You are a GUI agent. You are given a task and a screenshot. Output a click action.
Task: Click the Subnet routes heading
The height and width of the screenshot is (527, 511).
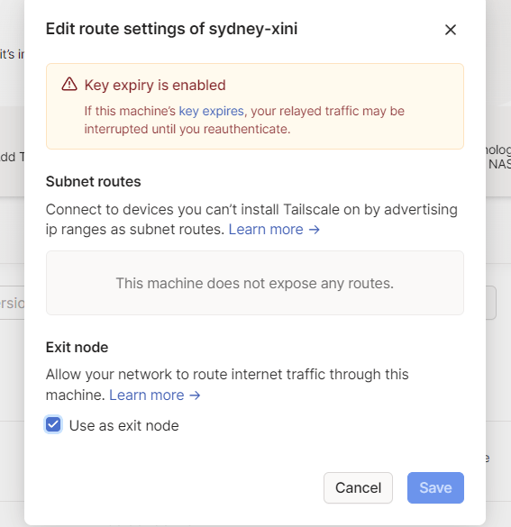coord(93,181)
